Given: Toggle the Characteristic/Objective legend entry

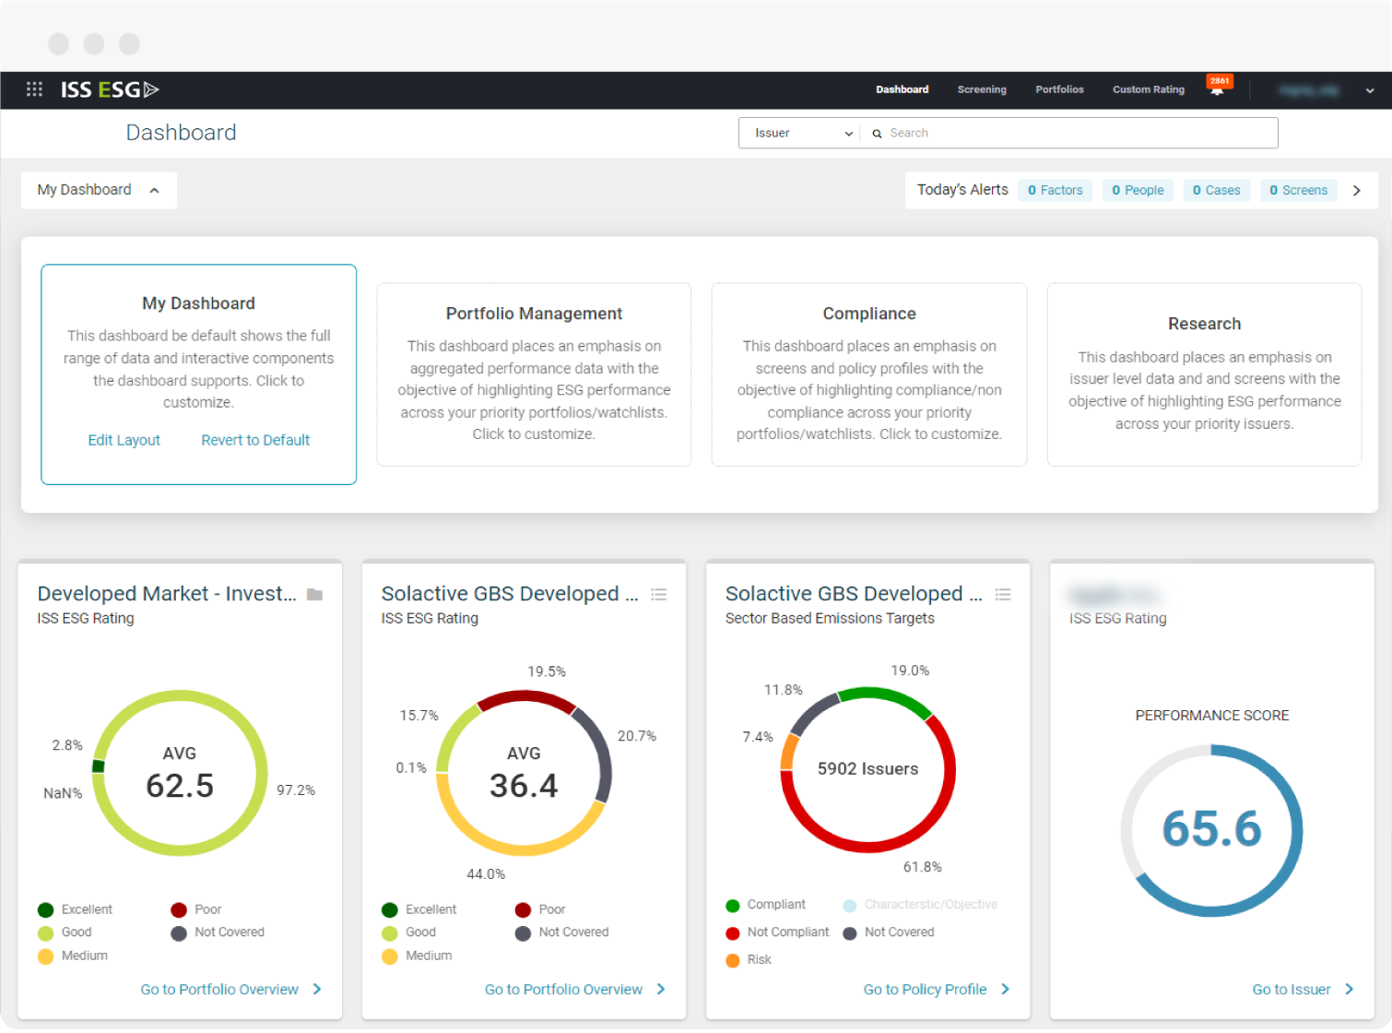Looking at the screenshot, I should [920, 905].
